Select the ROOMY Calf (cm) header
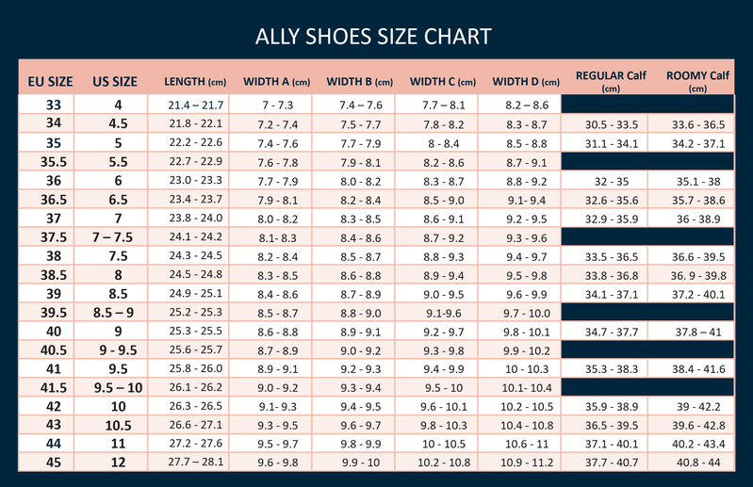The height and width of the screenshot is (487, 753). click(697, 80)
